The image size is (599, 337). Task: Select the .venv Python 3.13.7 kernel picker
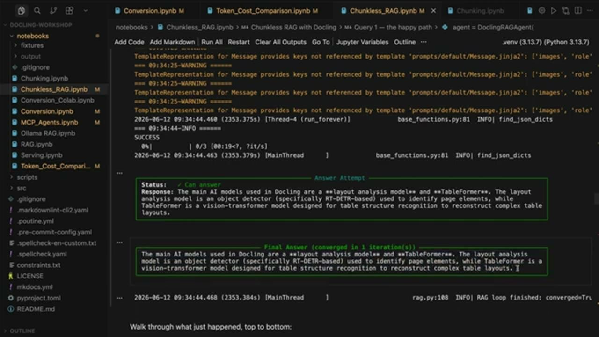pos(545,42)
